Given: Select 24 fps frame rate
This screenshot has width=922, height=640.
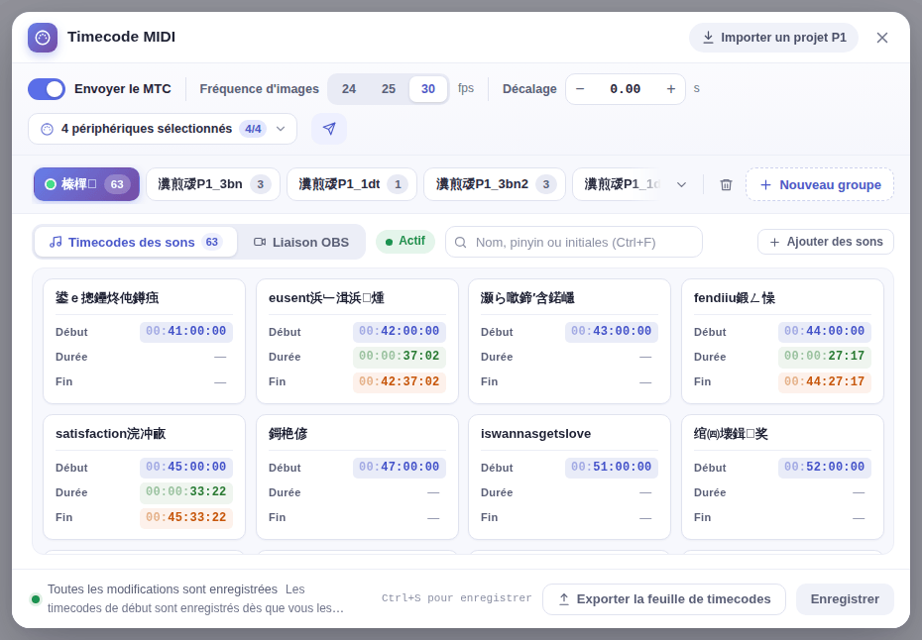Looking at the screenshot, I should (x=349, y=89).
